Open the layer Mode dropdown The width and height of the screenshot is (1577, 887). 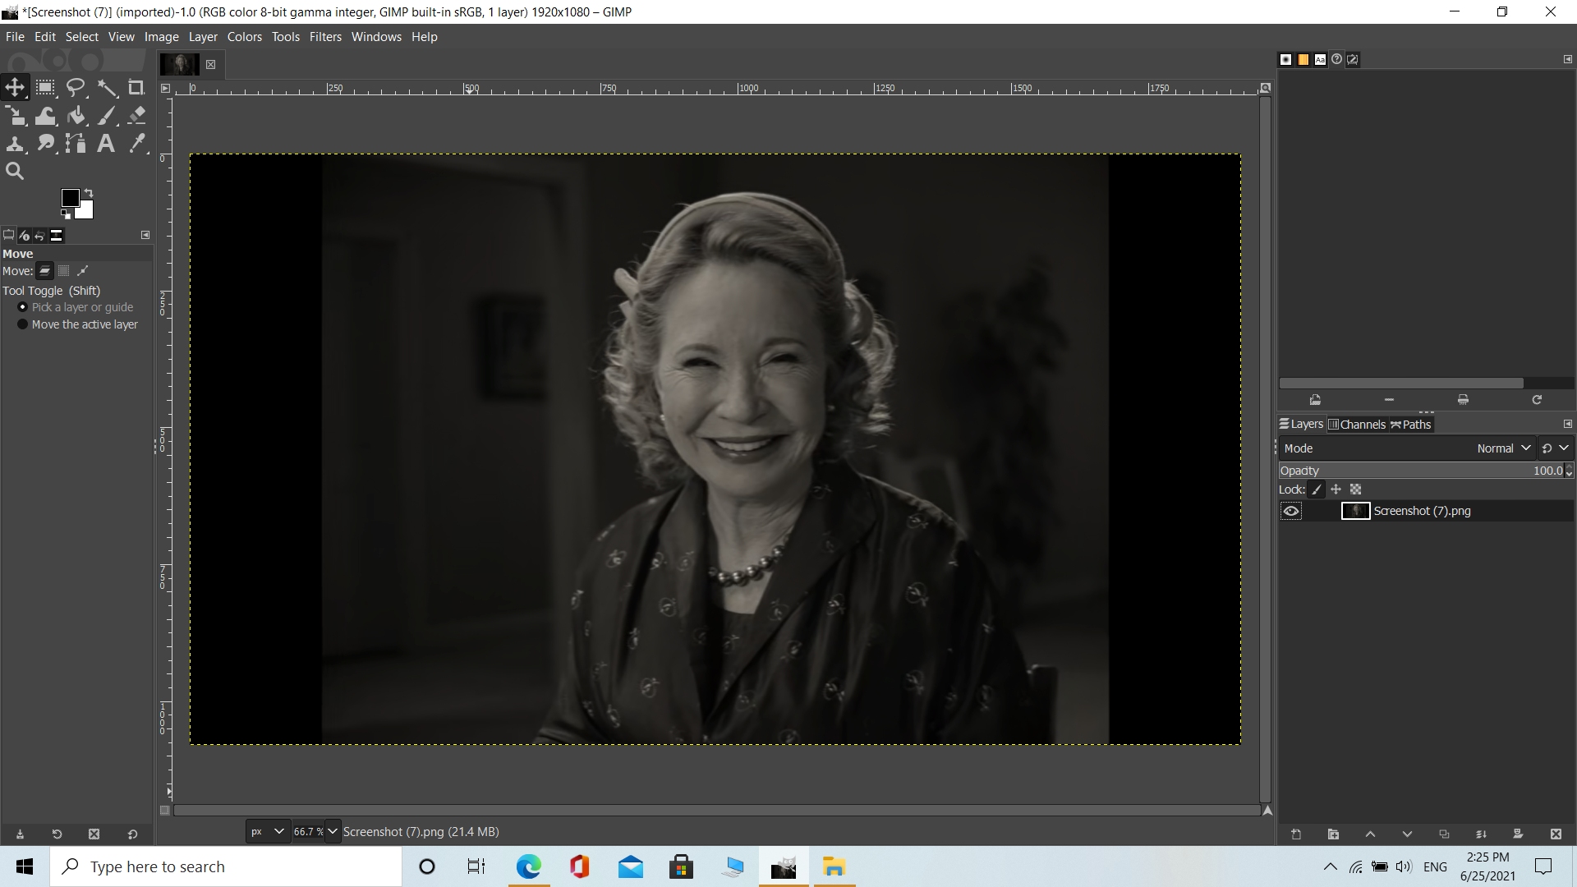(1503, 448)
